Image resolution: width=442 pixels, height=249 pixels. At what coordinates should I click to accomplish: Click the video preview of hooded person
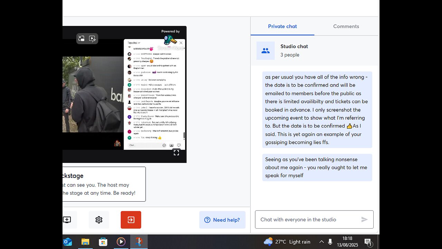pyautogui.click(x=93, y=94)
